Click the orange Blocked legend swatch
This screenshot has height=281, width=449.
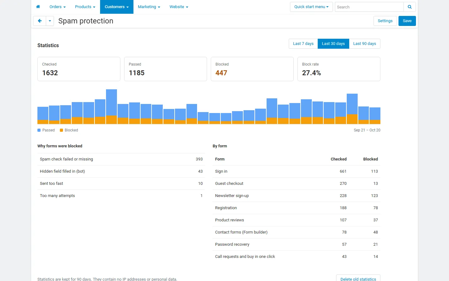tap(61, 130)
